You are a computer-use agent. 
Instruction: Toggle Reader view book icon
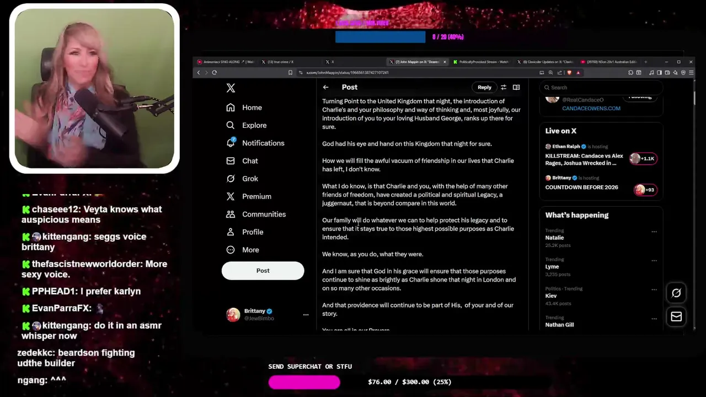516,87
